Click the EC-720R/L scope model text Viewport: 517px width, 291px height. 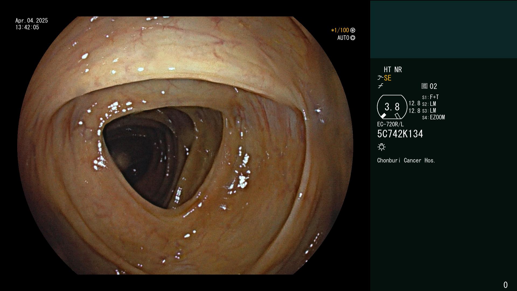point(390,124)
